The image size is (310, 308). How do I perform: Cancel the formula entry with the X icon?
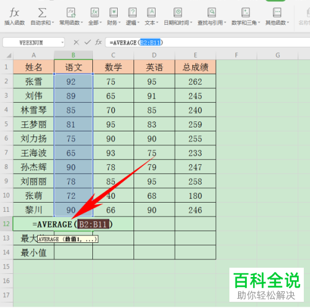(76, 42)
